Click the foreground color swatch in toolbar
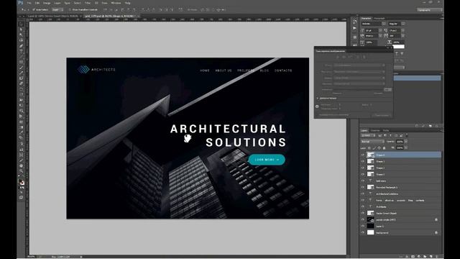Screen dimensions: 460x259 [x=21, y=181]
